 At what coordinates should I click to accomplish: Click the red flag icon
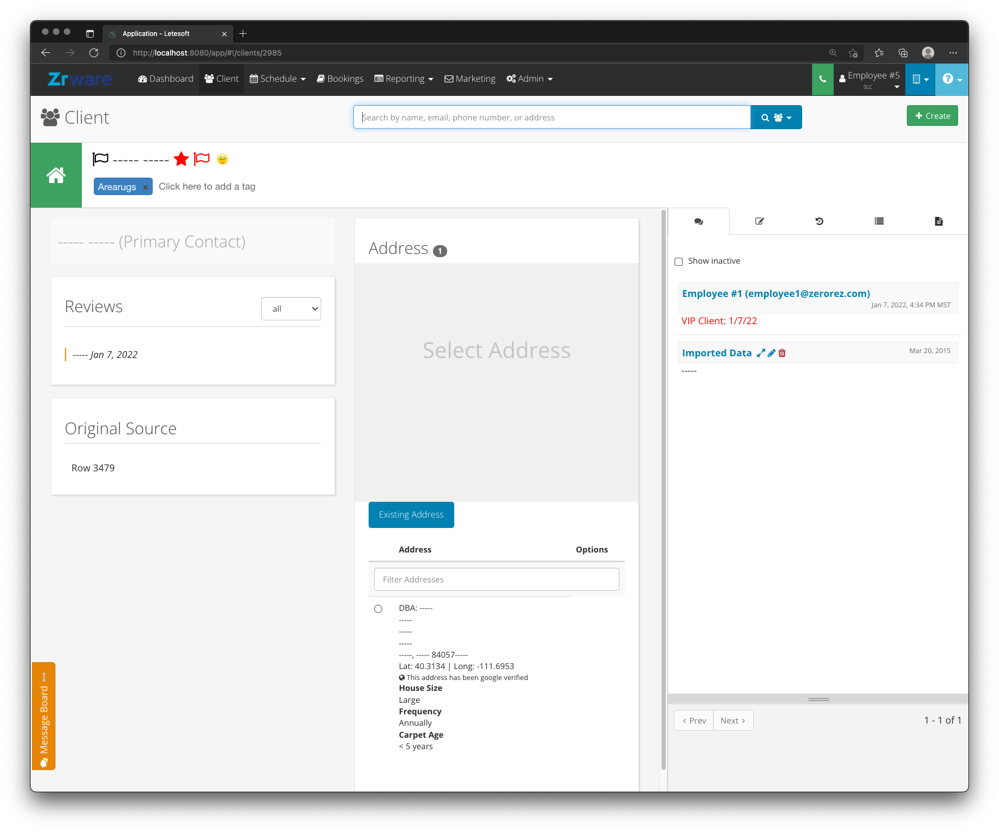[202, 159]
